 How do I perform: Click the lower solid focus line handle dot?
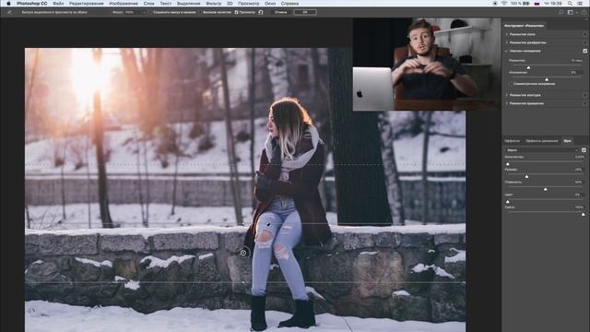click(x=243, y=282)
